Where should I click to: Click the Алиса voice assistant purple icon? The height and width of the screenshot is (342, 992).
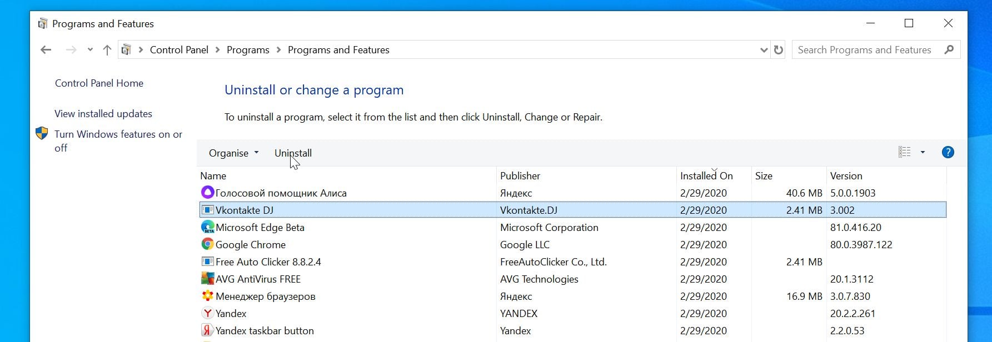tap(207, 193)
